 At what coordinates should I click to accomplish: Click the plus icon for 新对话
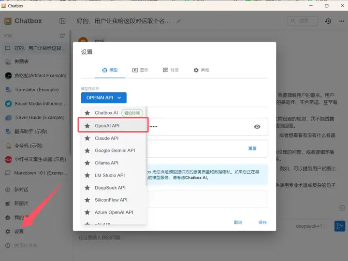(x=8, y=190)
